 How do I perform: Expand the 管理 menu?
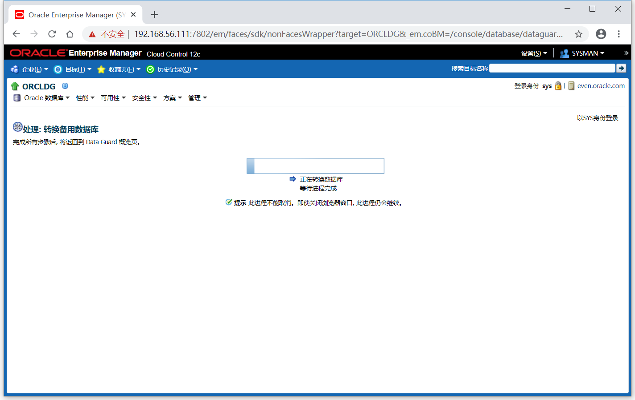(197, 98)
